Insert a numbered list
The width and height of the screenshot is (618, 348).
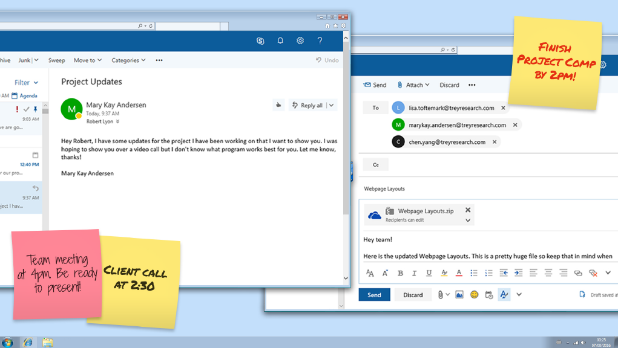(x=488, y=273)
